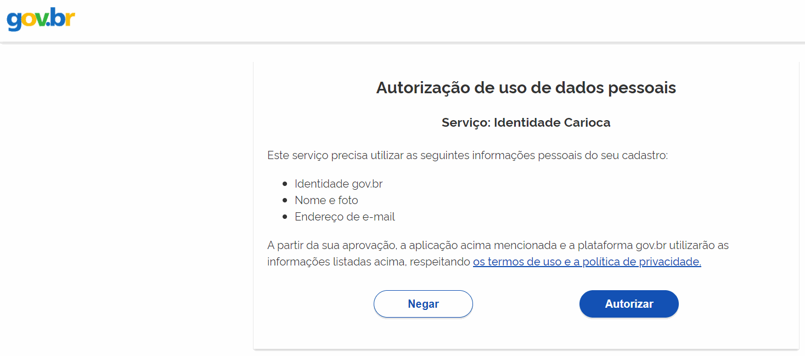805x356 pixels.
Task: Deny access using the Negar button
Action: (423, 304)
